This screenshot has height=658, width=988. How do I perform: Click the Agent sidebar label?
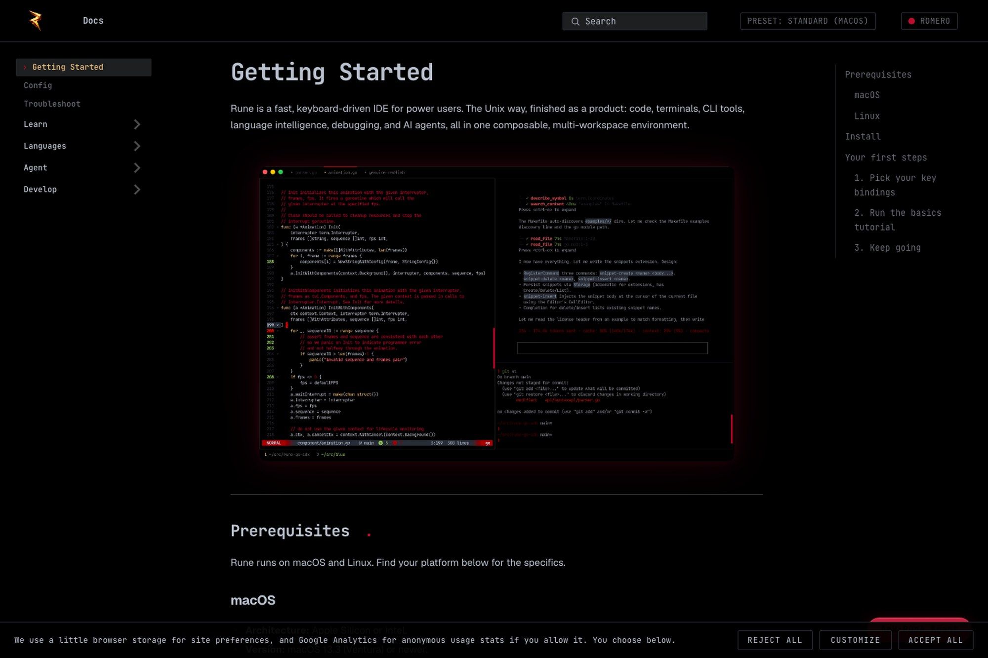coord(36,168)
